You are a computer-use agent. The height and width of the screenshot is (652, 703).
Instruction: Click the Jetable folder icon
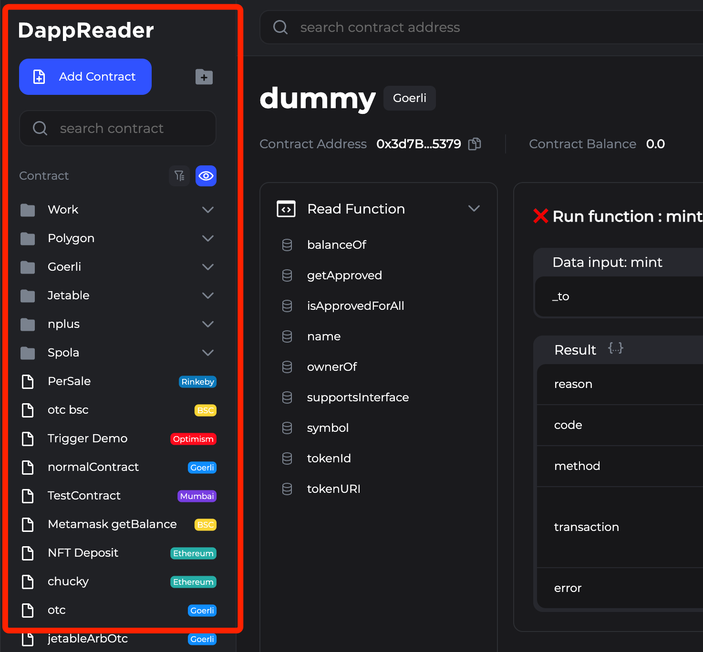[x=28, y=296]
